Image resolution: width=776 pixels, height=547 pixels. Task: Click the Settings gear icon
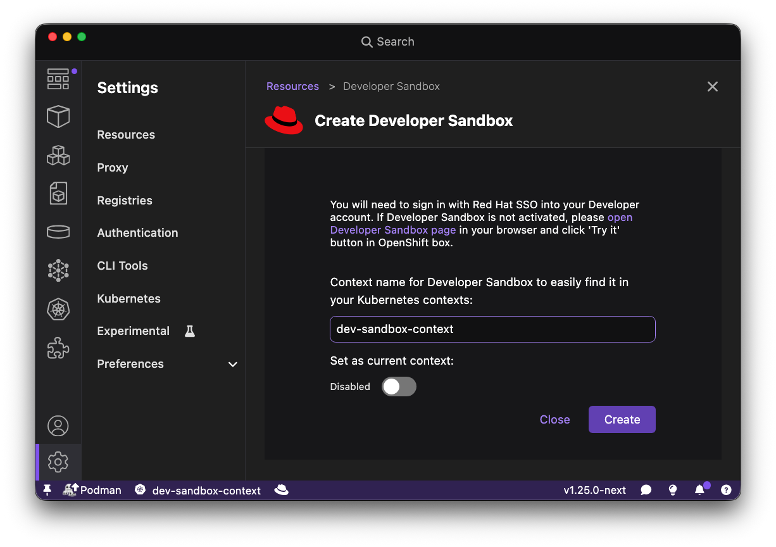(x=58, y=462)
